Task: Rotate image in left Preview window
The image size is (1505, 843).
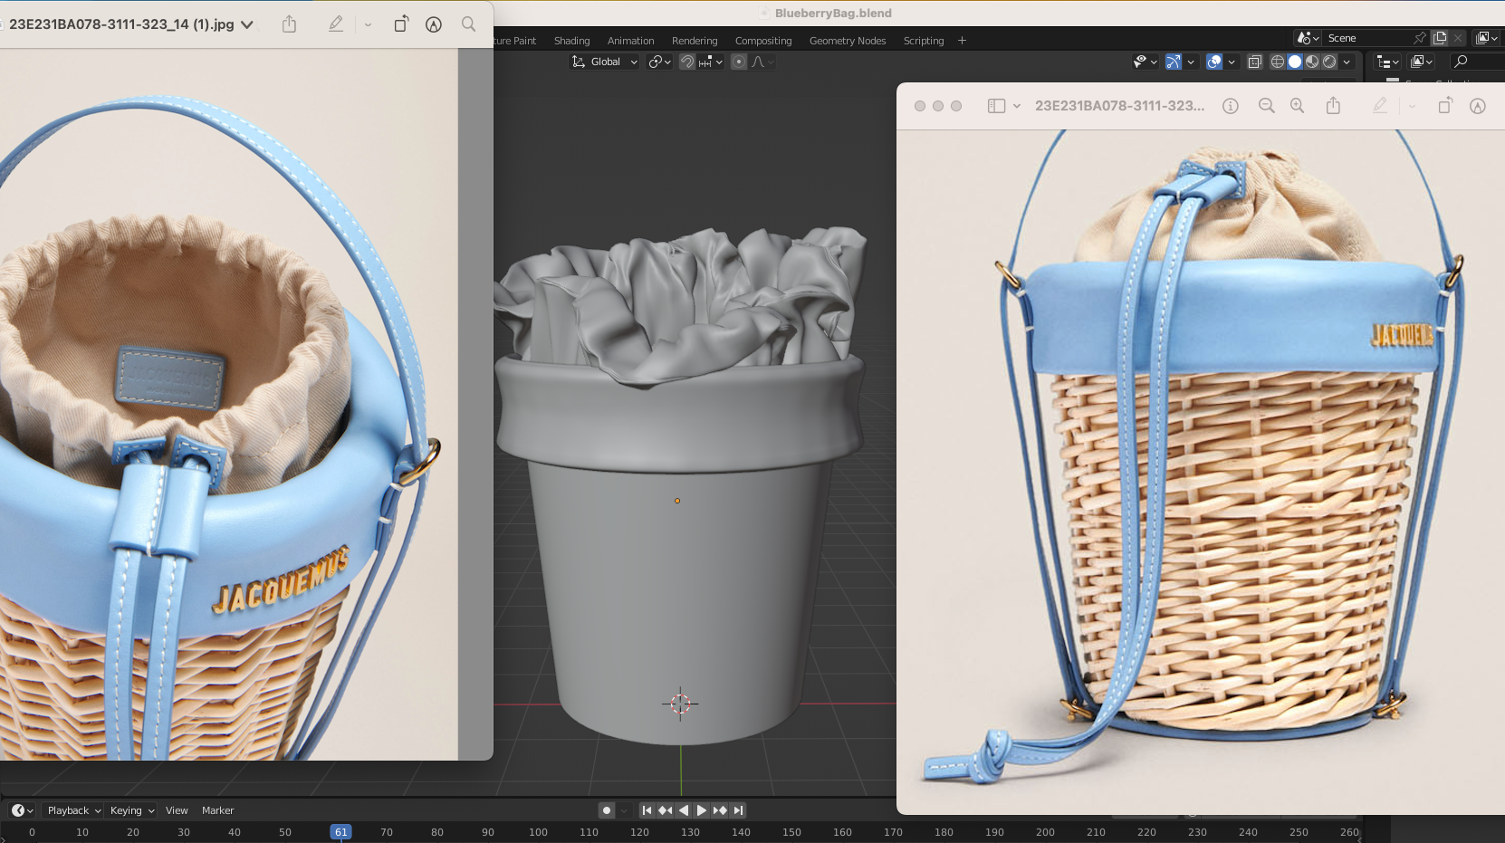Action: tap(400, 24)
